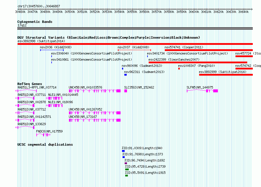Click the 17q12 band label
The width and height of the screenshot is (261, 187).
22,25
